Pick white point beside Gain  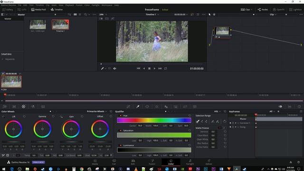click(x=61, y=116)
